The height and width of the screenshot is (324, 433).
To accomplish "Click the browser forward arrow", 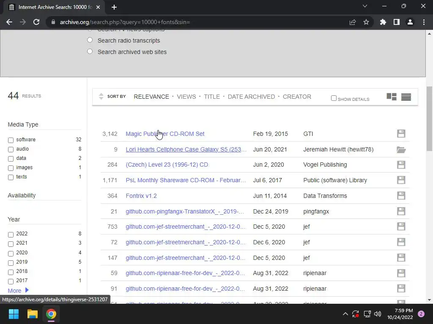I will coord(23,22).
